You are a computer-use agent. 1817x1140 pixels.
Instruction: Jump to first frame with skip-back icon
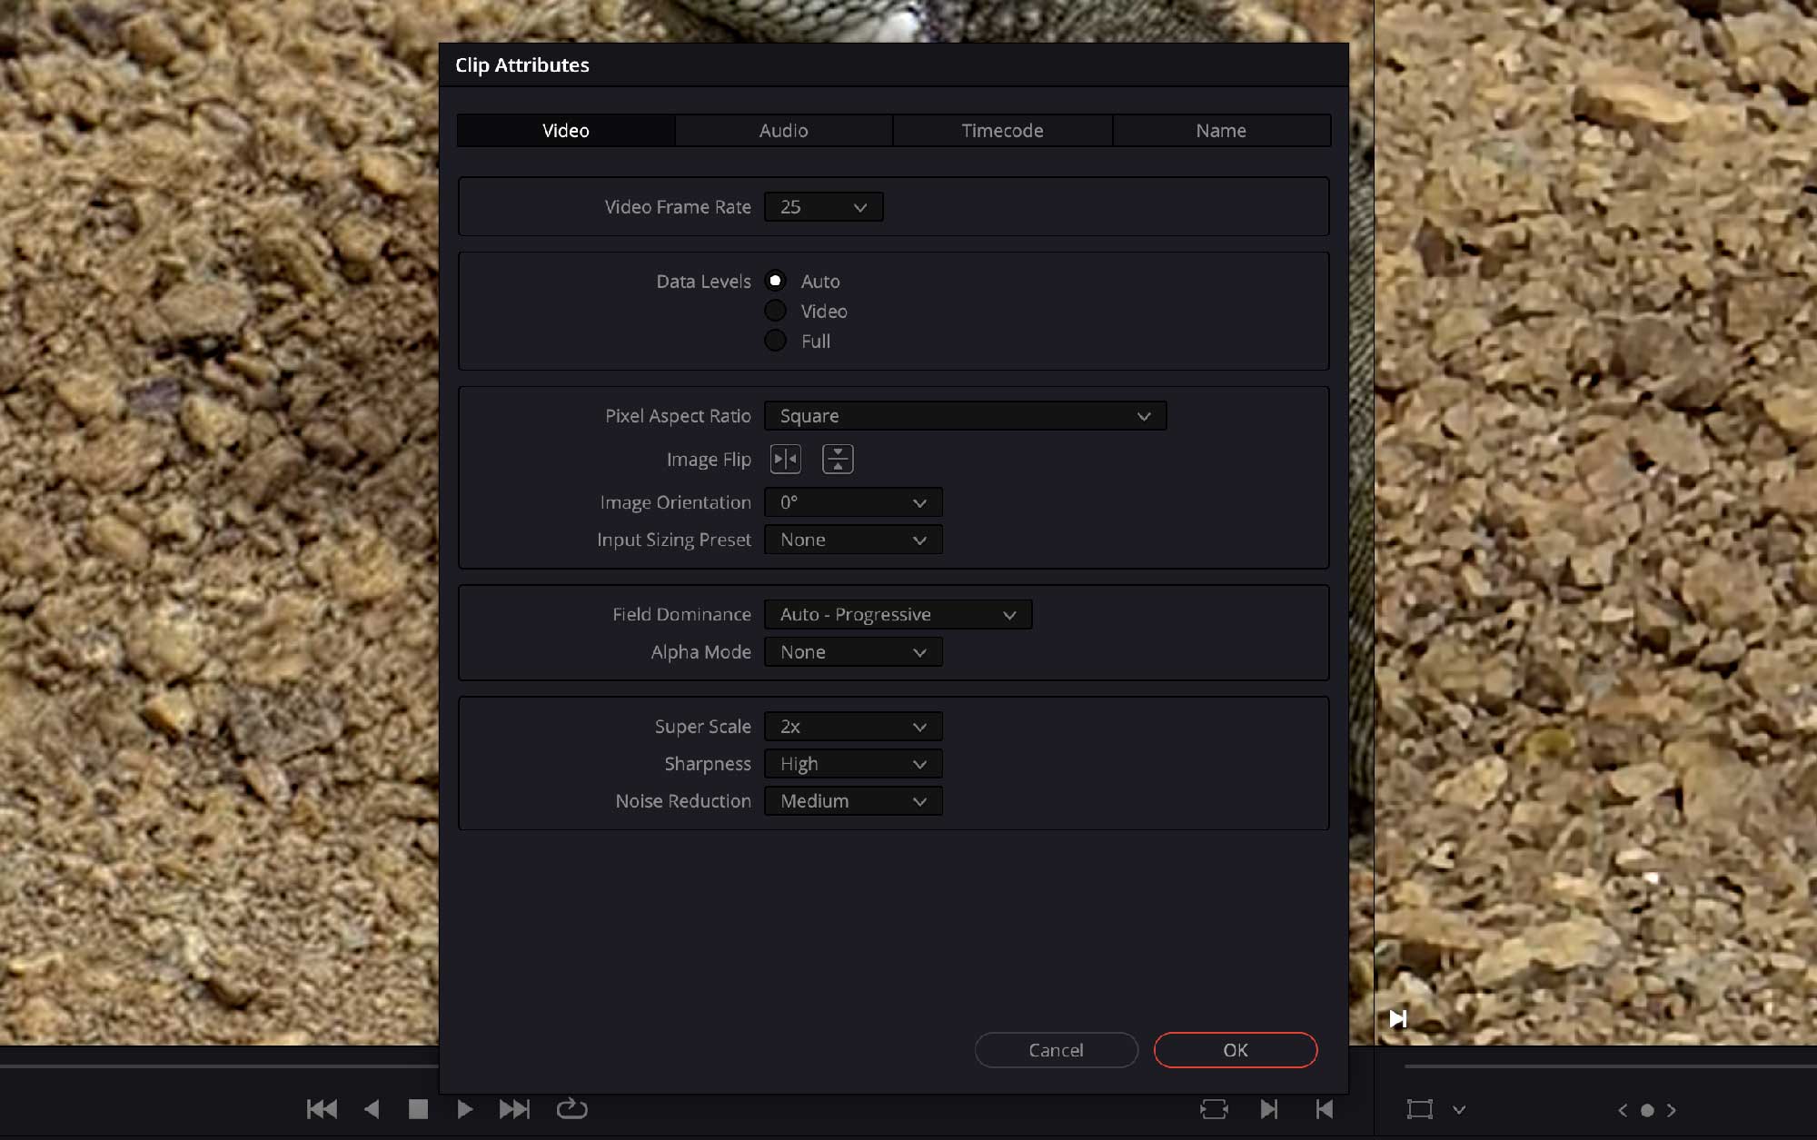[x=322, y=1108]
